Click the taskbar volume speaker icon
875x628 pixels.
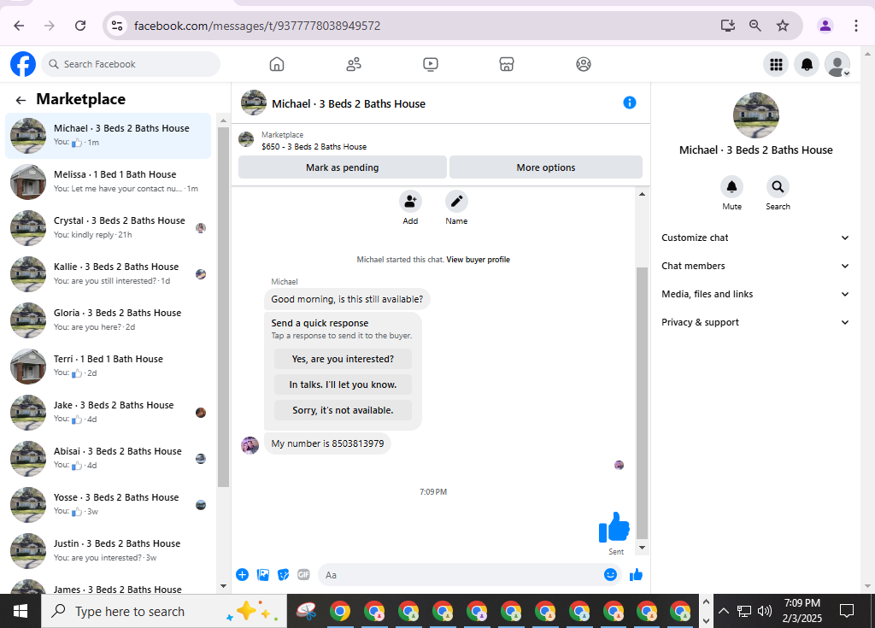[x=765, y=611]
